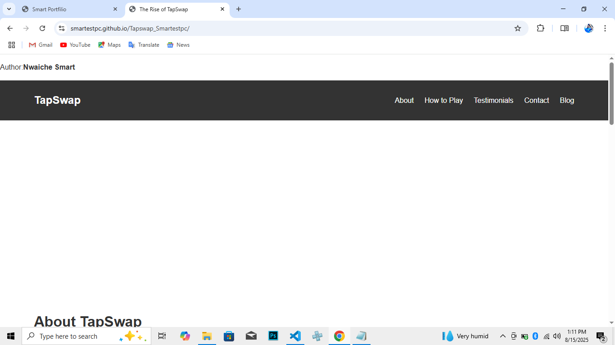This screenshot has width=615, height=345.
Task: Click the taskbar search box
Action: (86, 336)
